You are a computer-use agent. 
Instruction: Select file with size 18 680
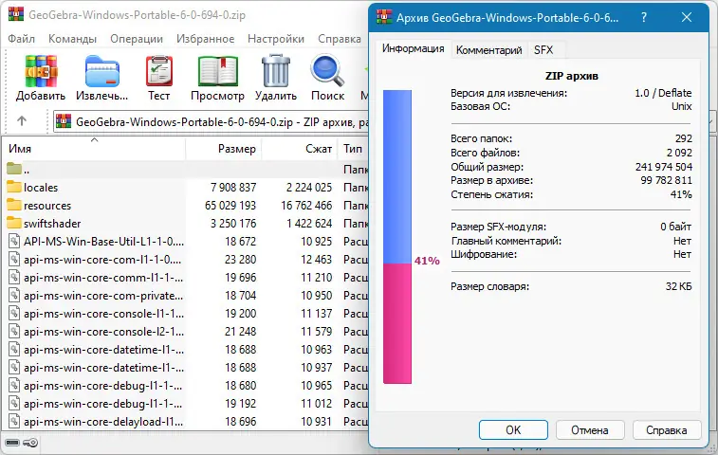pyautogui.click(x=186, y=385)
